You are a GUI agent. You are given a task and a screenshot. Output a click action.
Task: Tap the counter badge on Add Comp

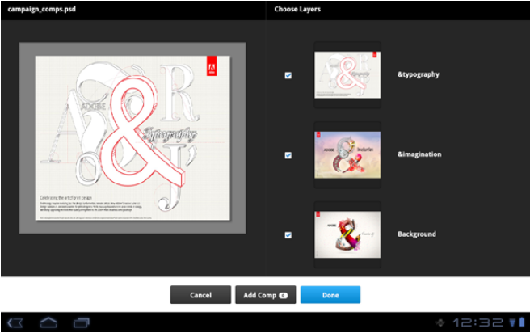(284, 296)
